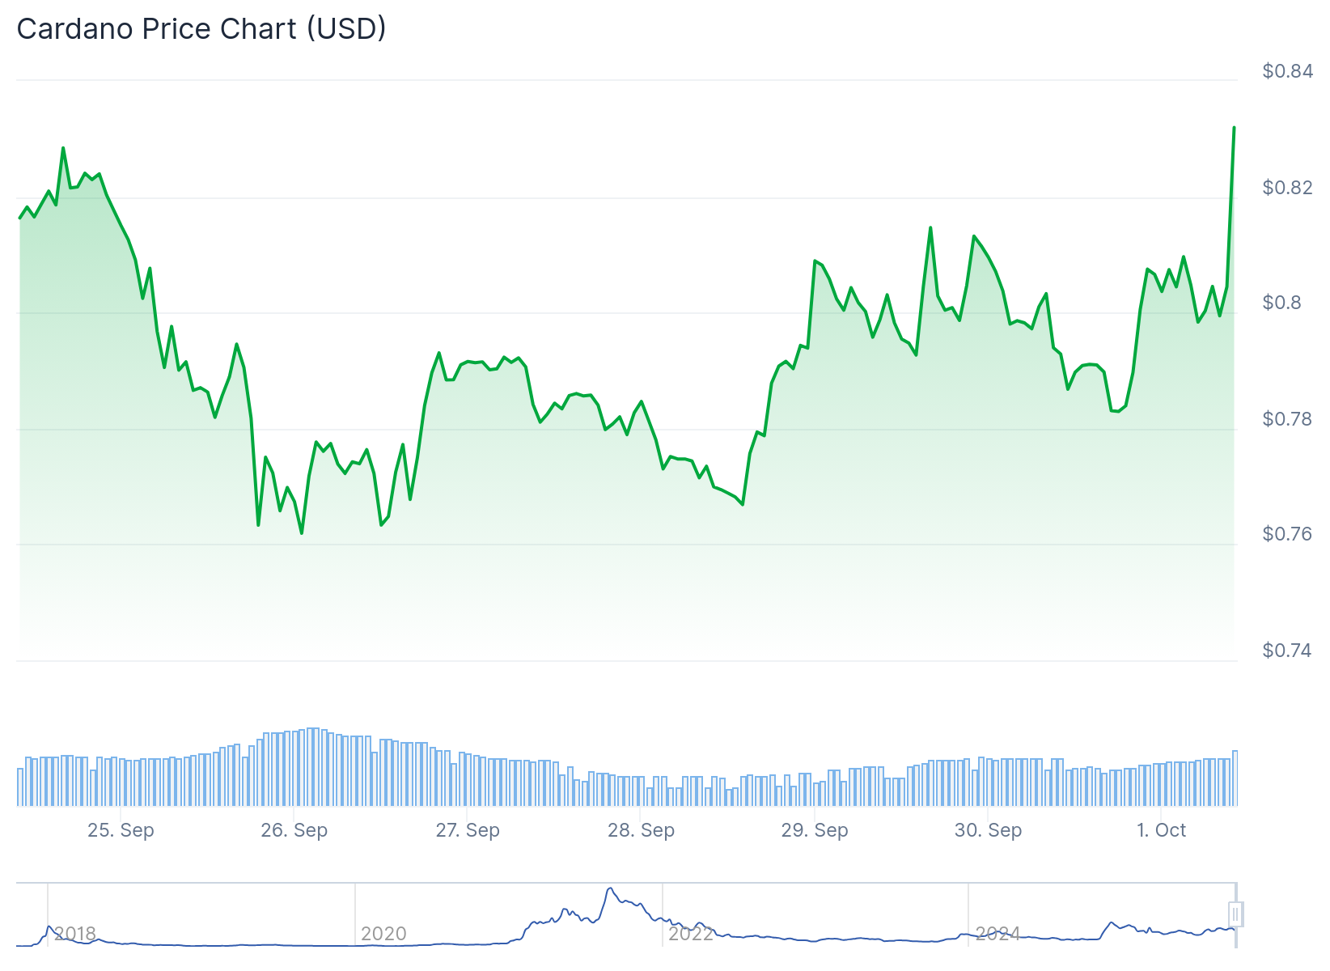Click the last volume bar on the right

(x=1235, y=778)
